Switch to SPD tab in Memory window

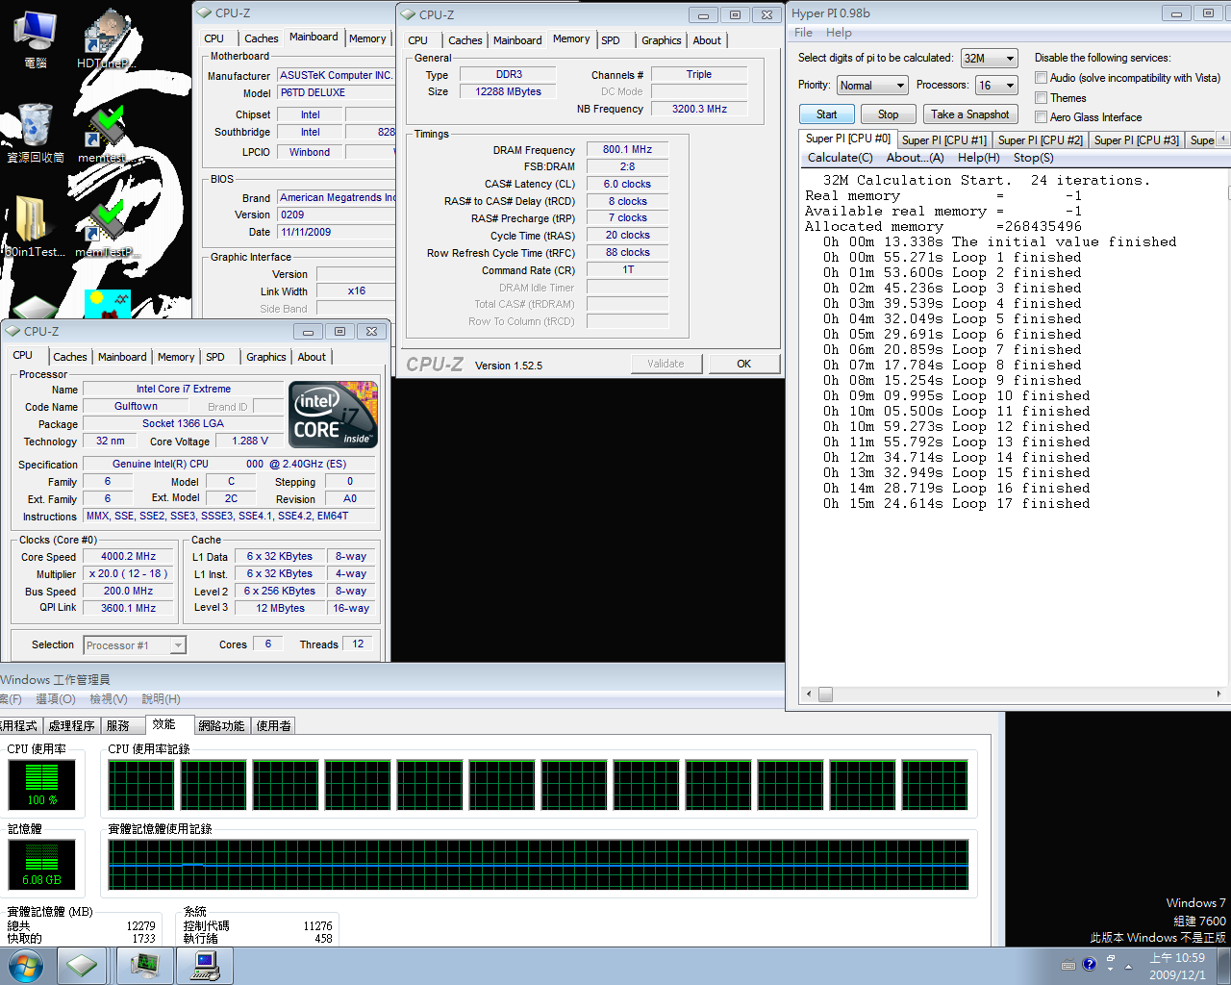pos(611,40)
